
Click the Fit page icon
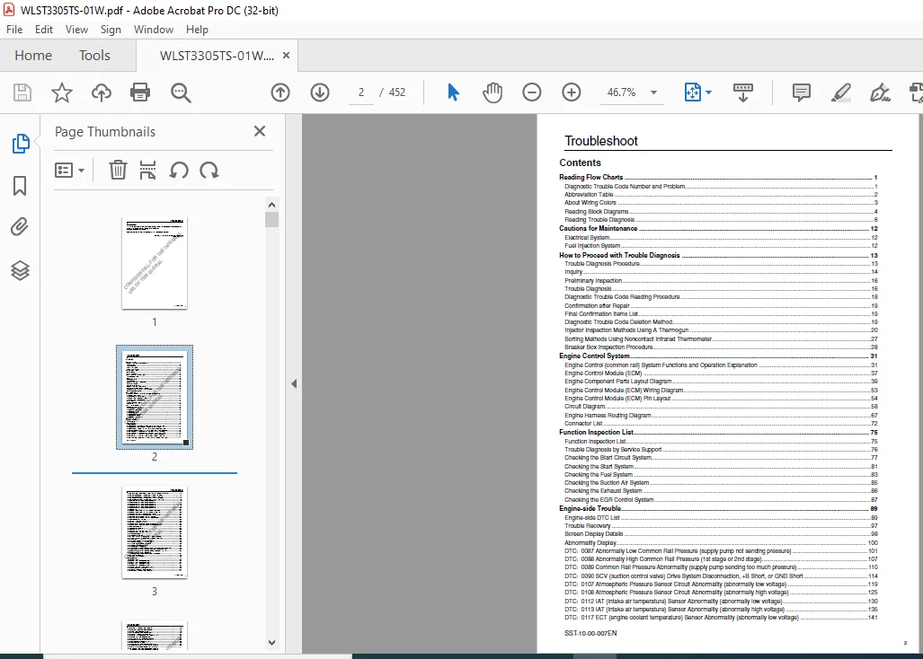pyautogui.click(x=692, y=92)
